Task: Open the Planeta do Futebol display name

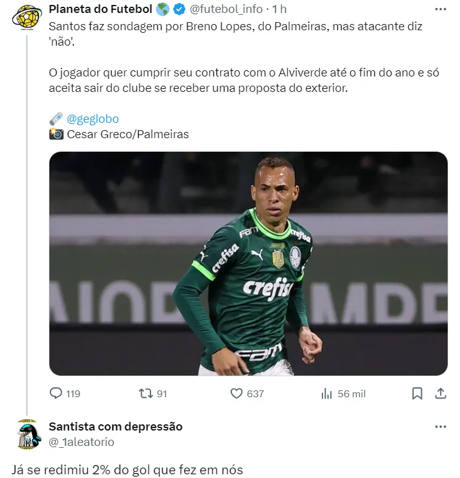Action: [x=100, y=9]
